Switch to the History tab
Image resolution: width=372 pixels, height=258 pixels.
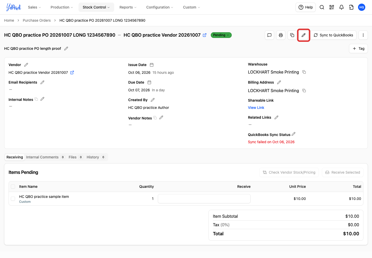pyautogui.click(x=96, y=157)
